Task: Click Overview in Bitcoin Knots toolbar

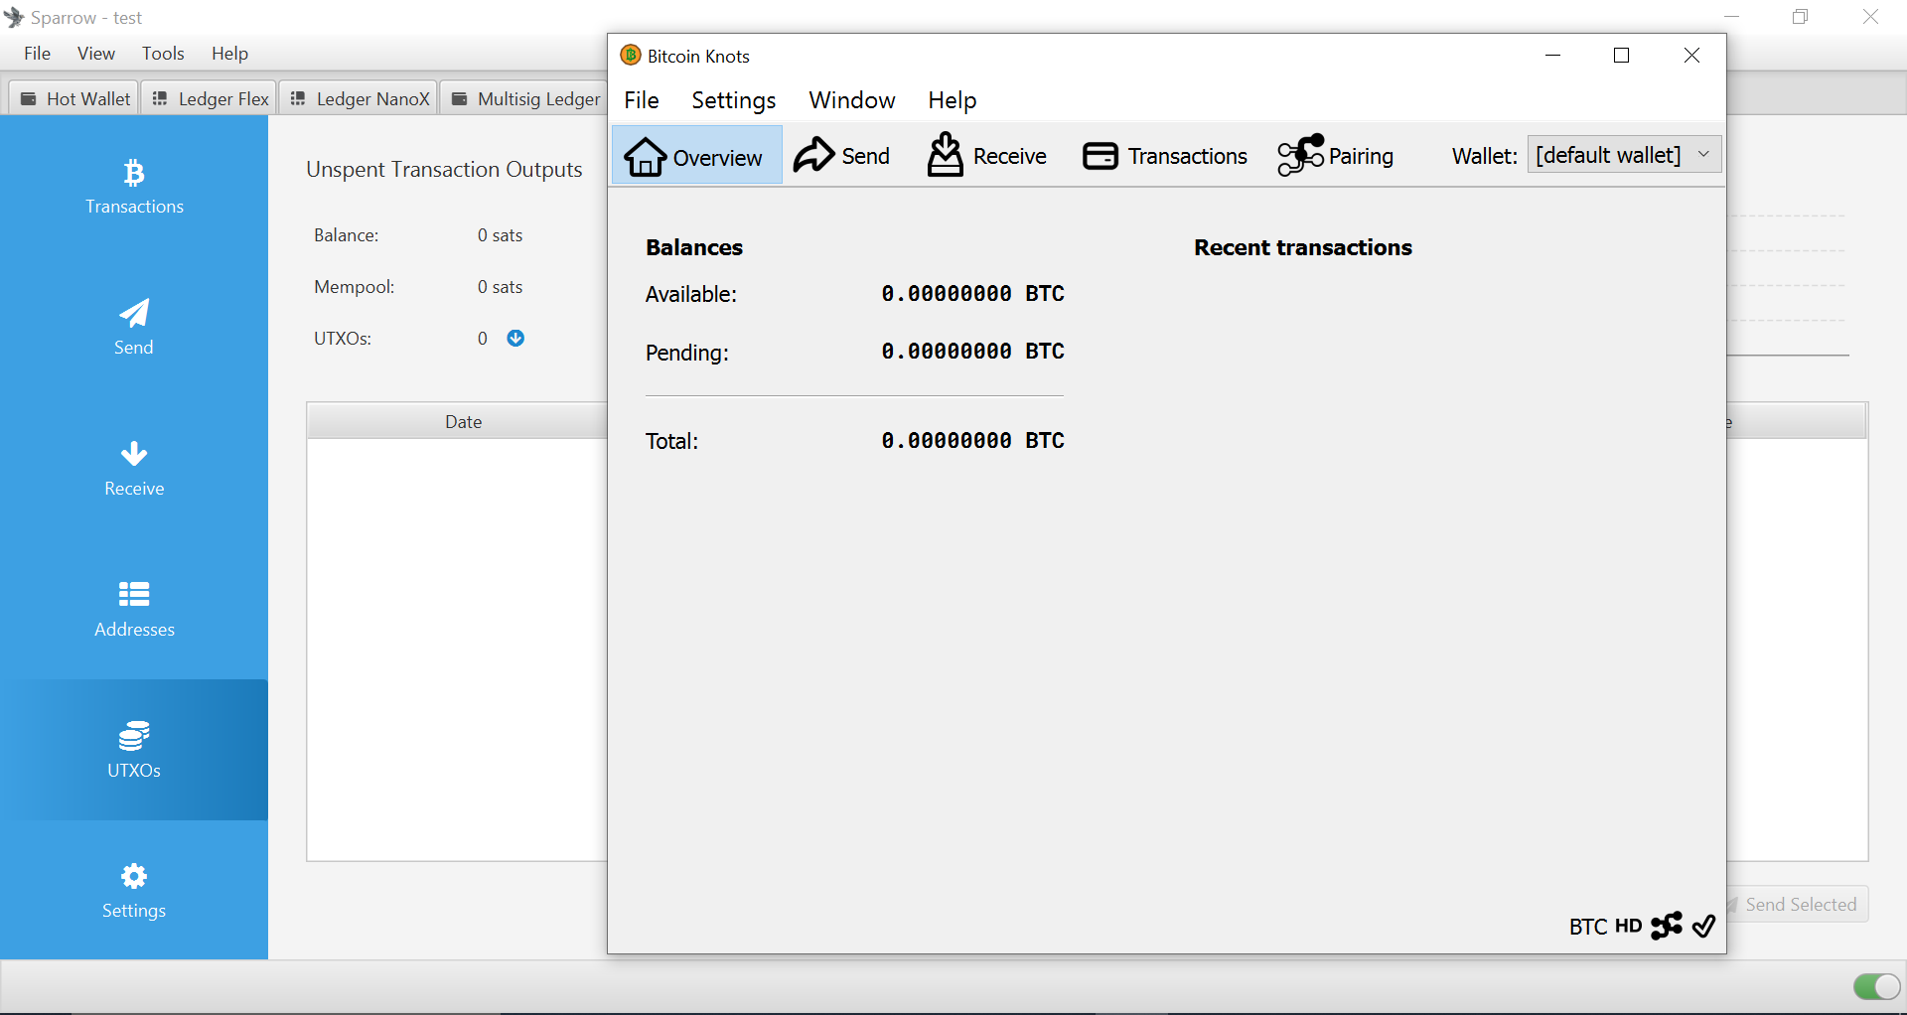Action: (696, 156)
